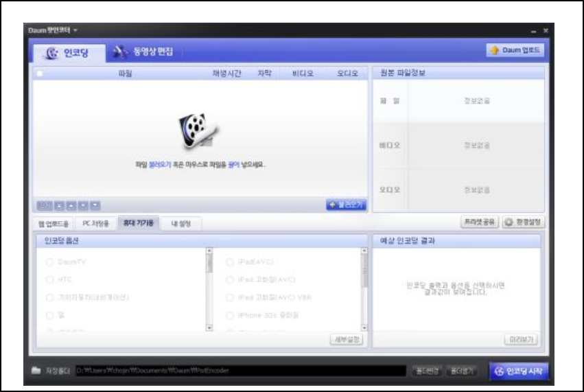
Task: Click the blue 불러오기 link in the drop hint
Action: coord(160,164)
